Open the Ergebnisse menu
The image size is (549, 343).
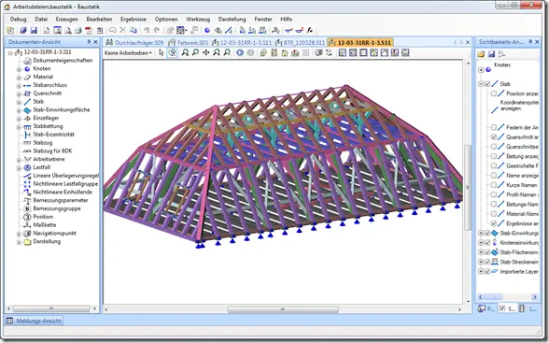point(134,20)
